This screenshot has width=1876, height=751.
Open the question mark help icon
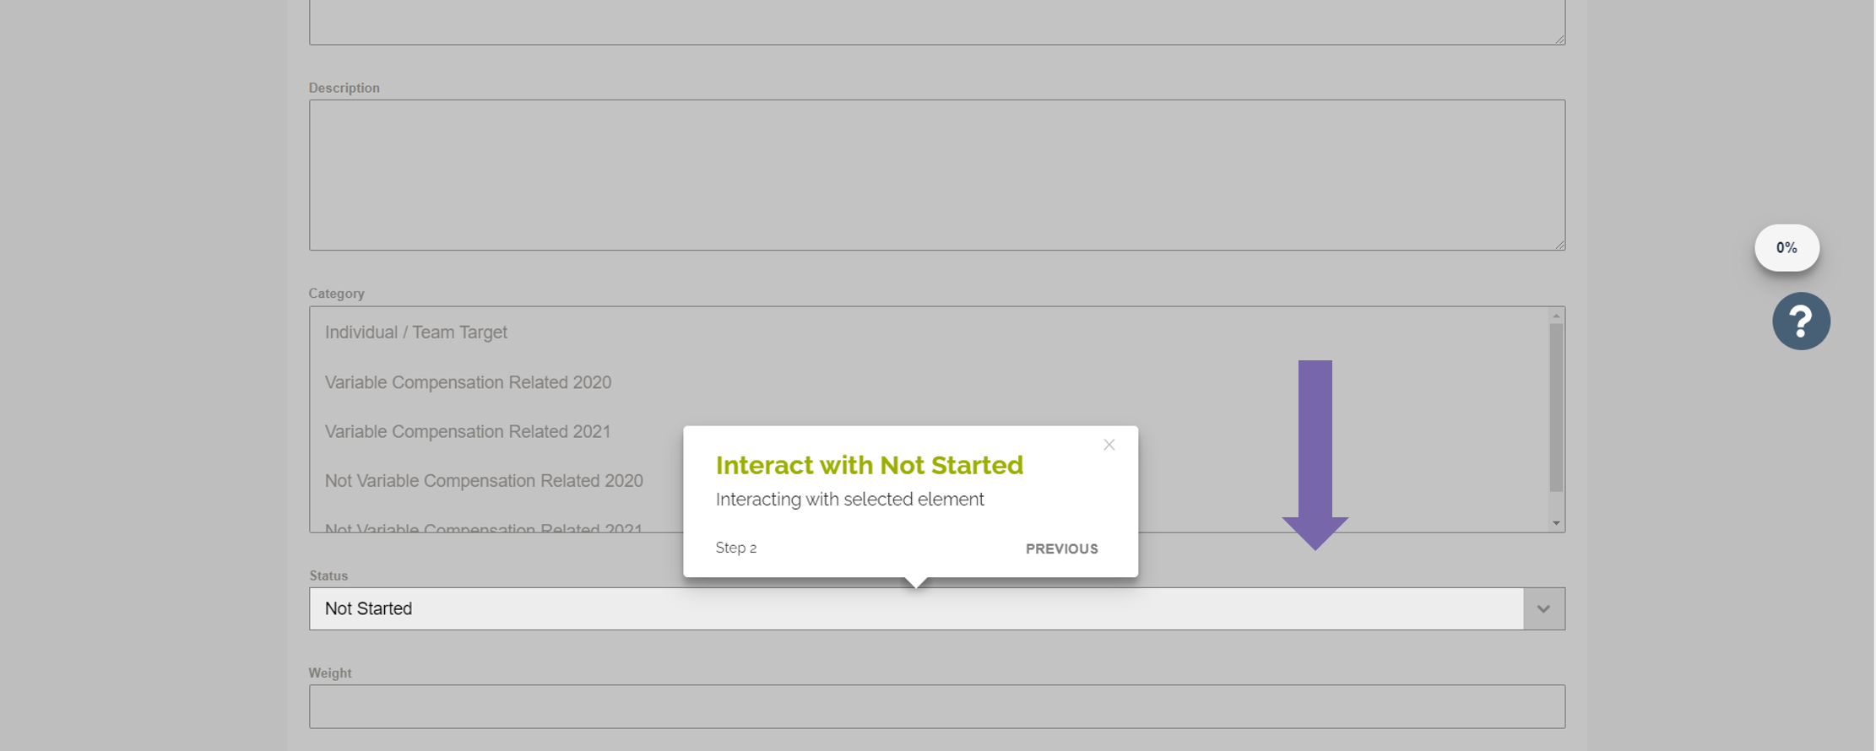(x=1801, y=321)
